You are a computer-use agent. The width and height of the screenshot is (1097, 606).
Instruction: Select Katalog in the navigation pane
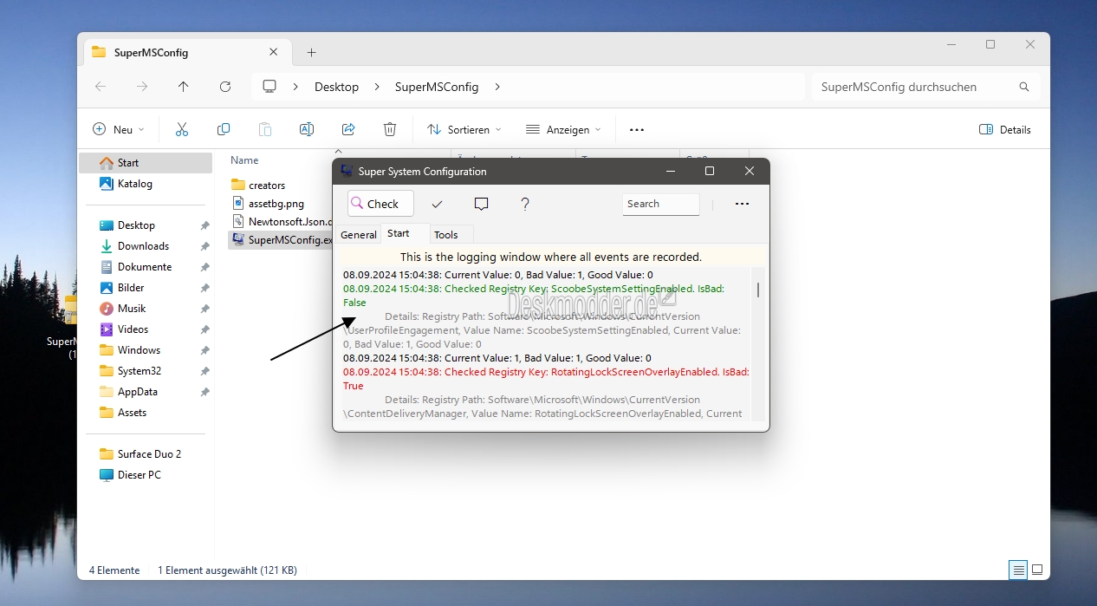click(x=146, y=184)
